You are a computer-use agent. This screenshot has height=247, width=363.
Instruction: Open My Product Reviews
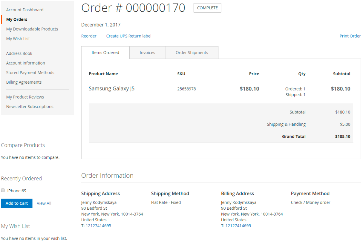(25, 97)
